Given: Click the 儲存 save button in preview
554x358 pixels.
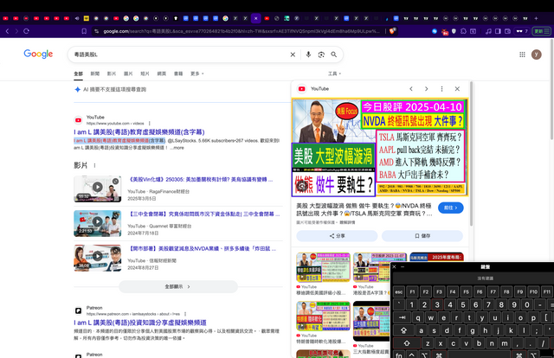Looking at the screenshot, I should 422,236.
